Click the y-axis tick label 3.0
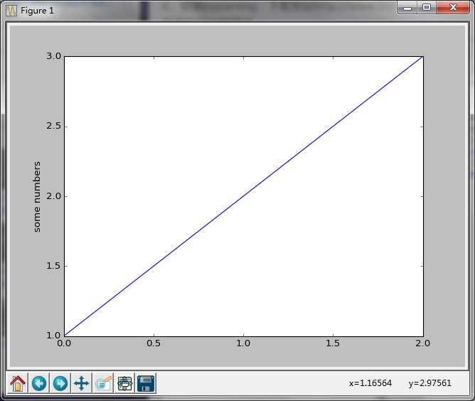Image resolution: width=475 pixels, height=401 pixels. 53,56
